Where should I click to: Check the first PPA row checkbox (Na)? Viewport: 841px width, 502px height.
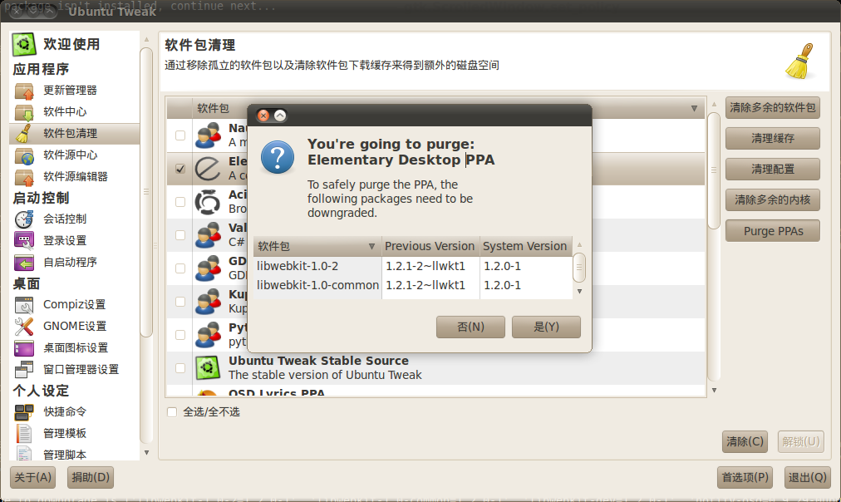(180, 135)
